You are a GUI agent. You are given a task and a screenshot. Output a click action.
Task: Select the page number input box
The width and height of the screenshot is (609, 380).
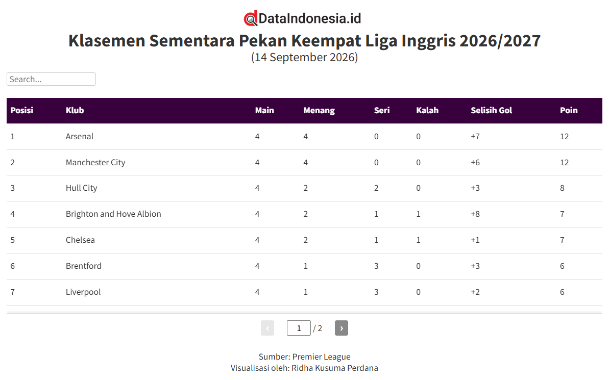pyautogui.click(x=299, y=328)
